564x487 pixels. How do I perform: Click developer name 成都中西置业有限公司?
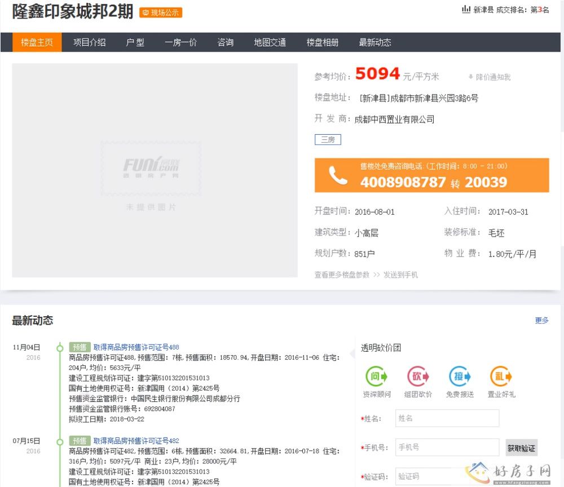coord(394,119)
